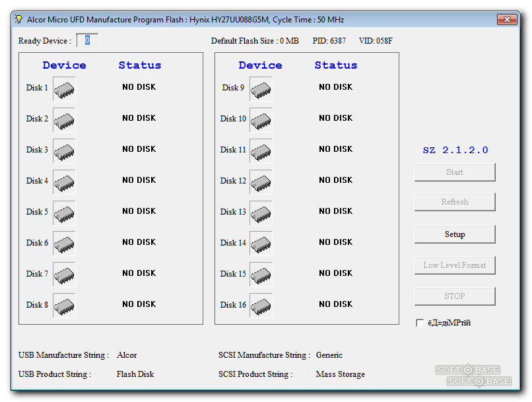Click the Disk 8 NO DISK status
Image resolution: width=532 pixels, height=402 pixels.
tap(139, 304)
